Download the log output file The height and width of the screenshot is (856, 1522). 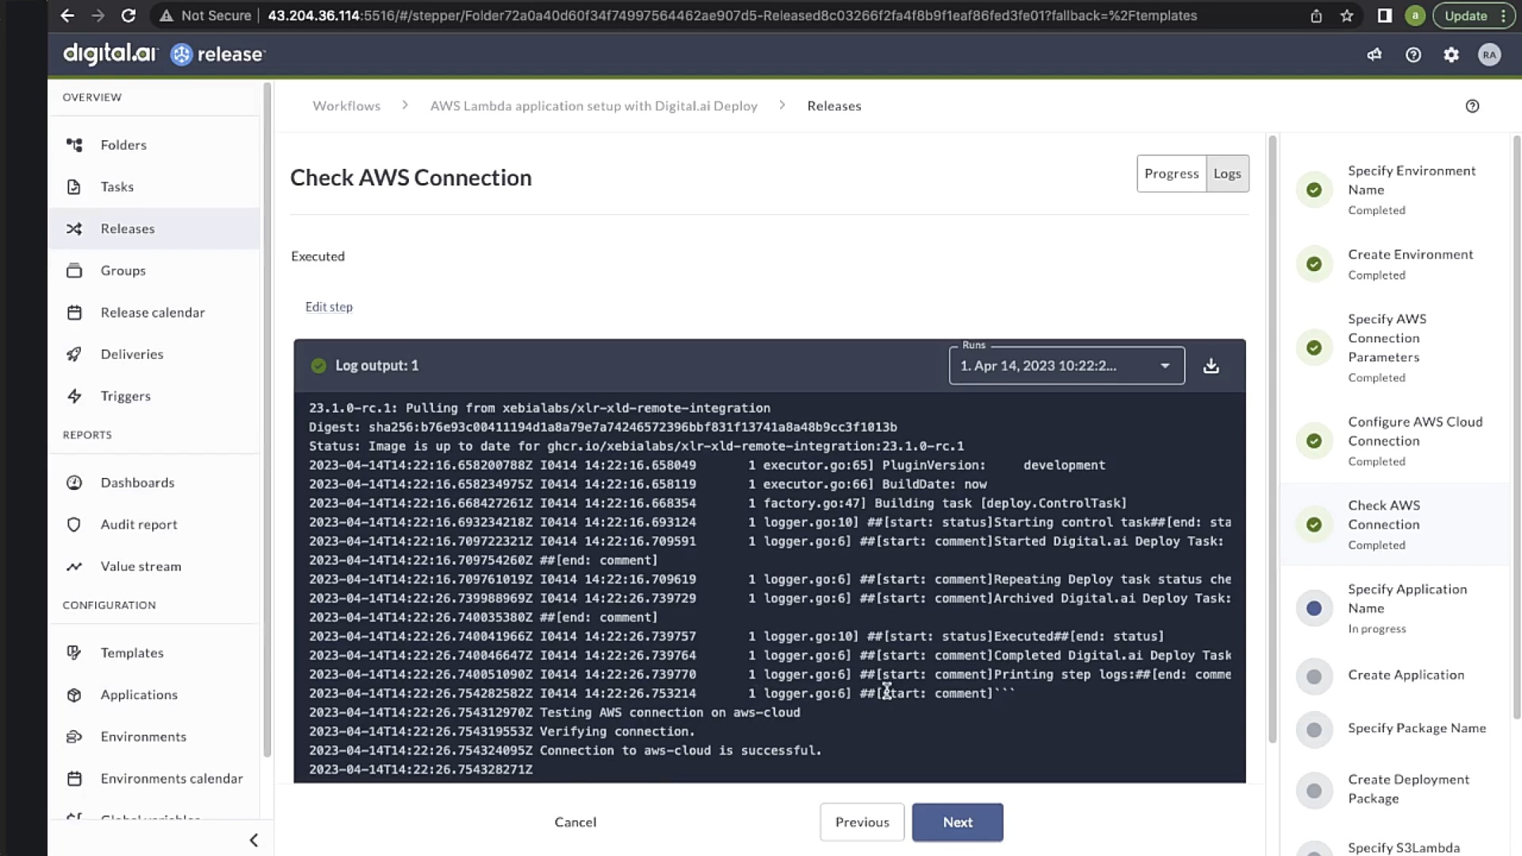tap(1210, 366)
